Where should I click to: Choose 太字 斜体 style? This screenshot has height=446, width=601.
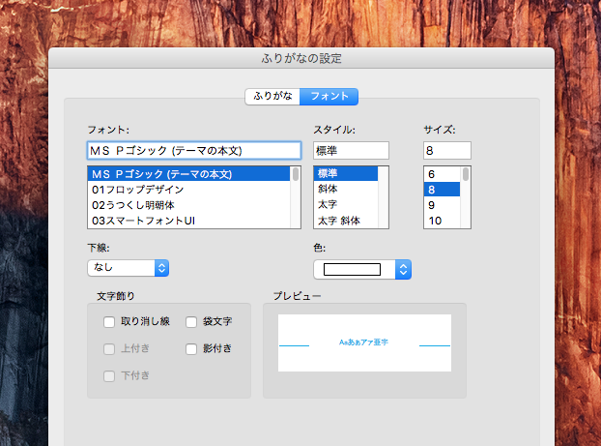pos(346,221)
